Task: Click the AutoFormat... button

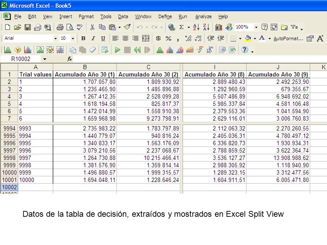Action: click(x=288, y=38)
